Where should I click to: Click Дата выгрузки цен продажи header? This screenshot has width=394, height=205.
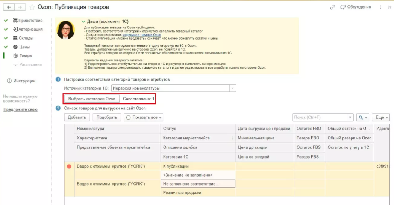point(265,129)
